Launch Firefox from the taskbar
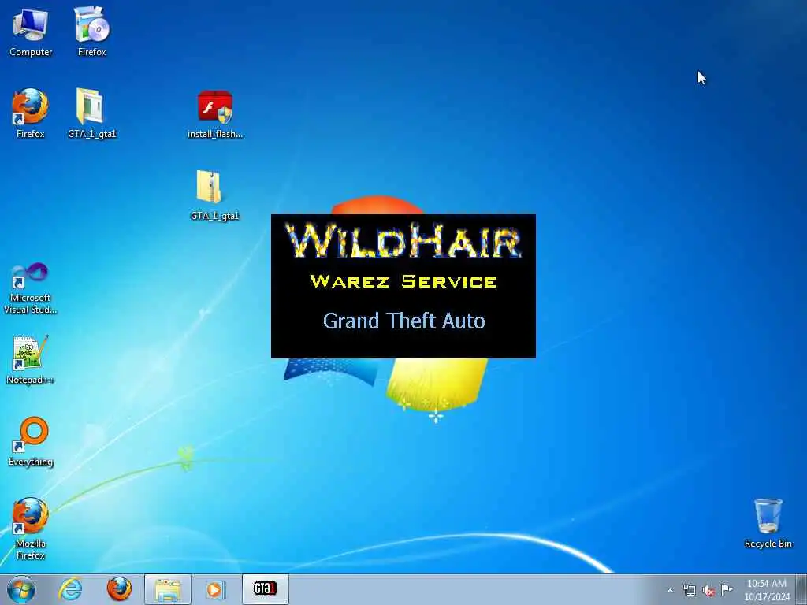 pos(119,589)
